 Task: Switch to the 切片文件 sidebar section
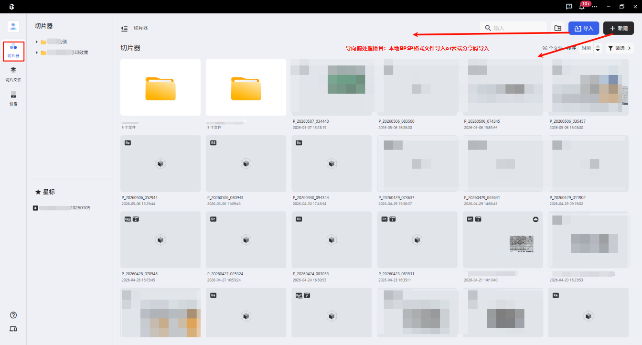coord(13,74)
